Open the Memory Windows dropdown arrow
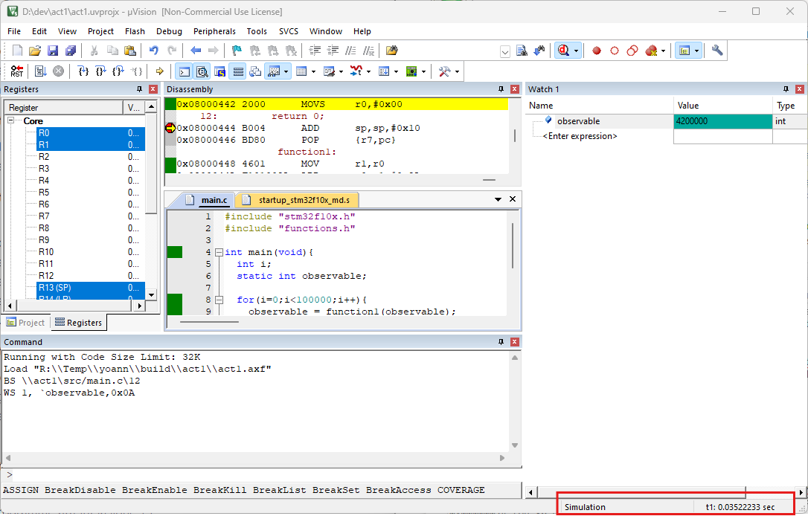 point(314,72)
